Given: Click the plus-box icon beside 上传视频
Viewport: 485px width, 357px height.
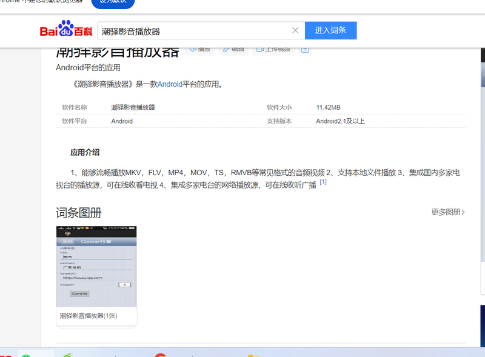Looking at the screenshot, I should 305,50.
